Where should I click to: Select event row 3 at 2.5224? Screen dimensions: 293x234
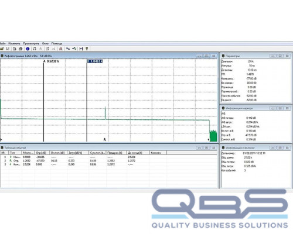pos(109,164)
